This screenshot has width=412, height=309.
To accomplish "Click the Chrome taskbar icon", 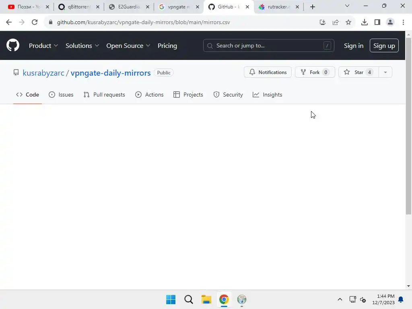I will [x=224, y=299].
